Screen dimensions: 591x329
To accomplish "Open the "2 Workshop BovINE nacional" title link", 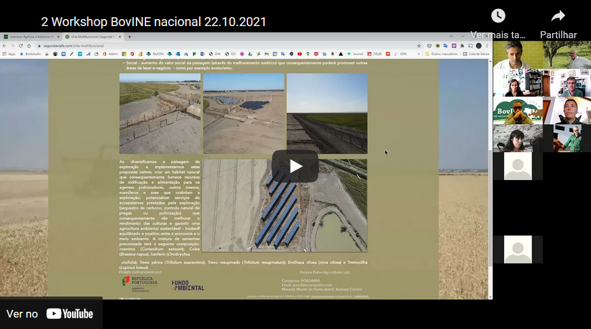I will [154, 22].
